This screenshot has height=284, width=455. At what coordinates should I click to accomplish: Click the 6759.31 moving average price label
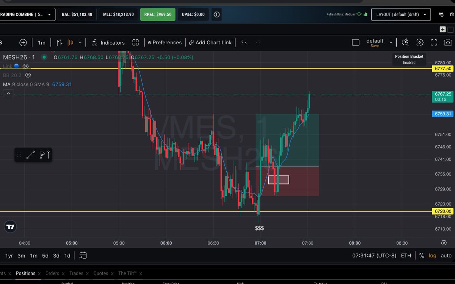[x=443, y=114]
